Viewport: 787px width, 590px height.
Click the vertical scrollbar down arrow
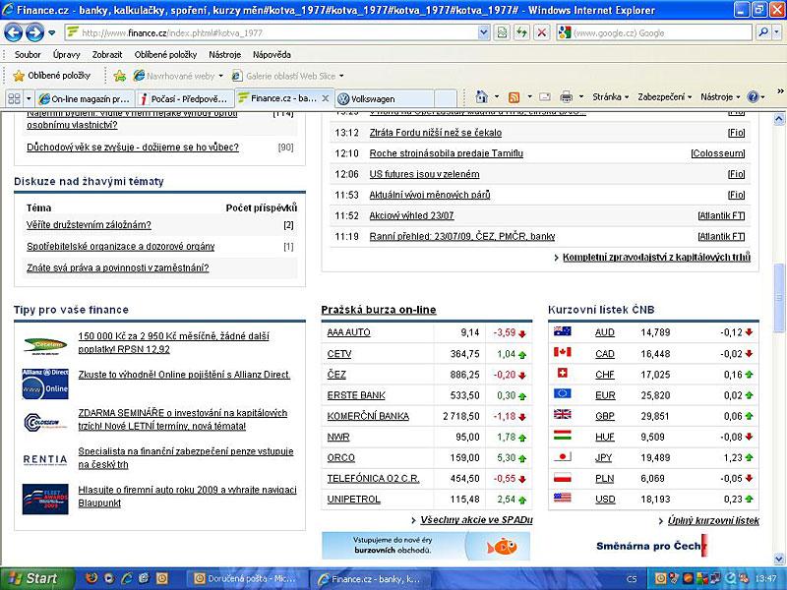click(x=779, y=559)
